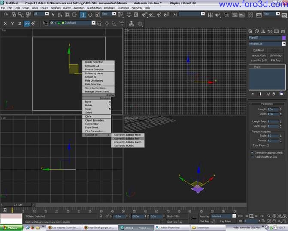This screenshot has width=288, height=231.
Task: Click the Align tool icon
Action: click(x=218, y=15)
